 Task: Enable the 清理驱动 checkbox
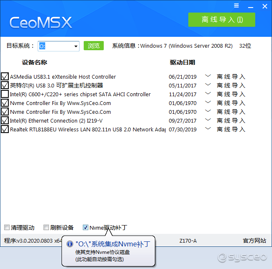coord(7,228)
